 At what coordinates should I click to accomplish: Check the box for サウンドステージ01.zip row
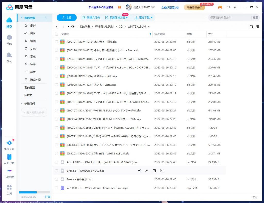pos(56,110)
